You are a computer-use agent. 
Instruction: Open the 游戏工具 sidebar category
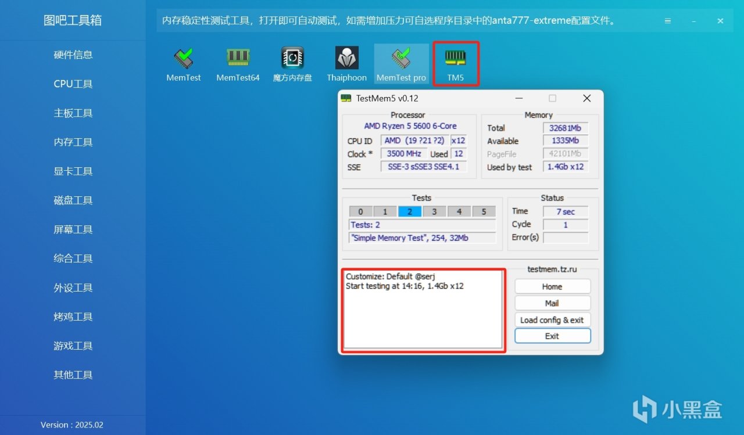pos(73,346)
